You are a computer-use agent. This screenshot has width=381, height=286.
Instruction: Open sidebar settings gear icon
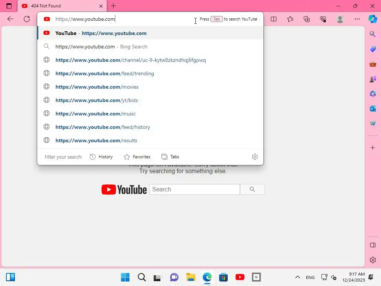click(372, 260)
